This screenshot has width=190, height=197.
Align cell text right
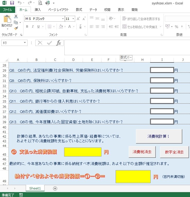[x=103, y=27]
